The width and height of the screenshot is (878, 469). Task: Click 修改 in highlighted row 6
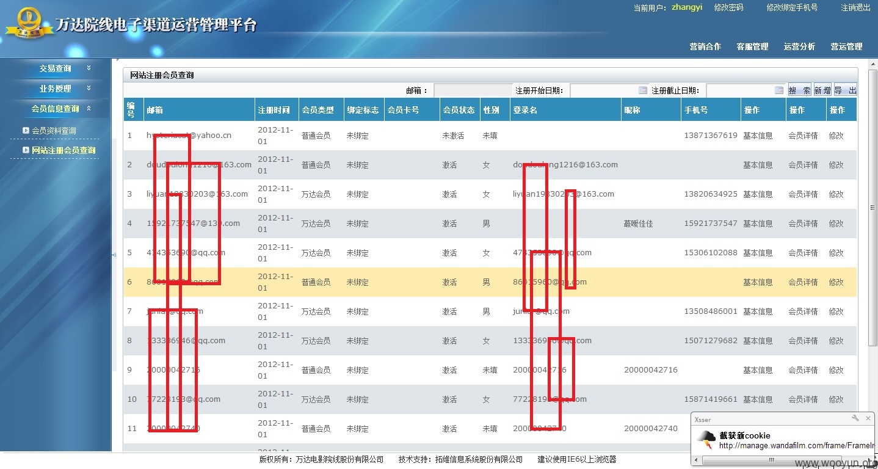pyautogui.click(x=836, y=282)
